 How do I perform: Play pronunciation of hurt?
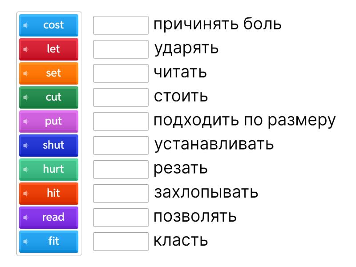click(26, 170)
